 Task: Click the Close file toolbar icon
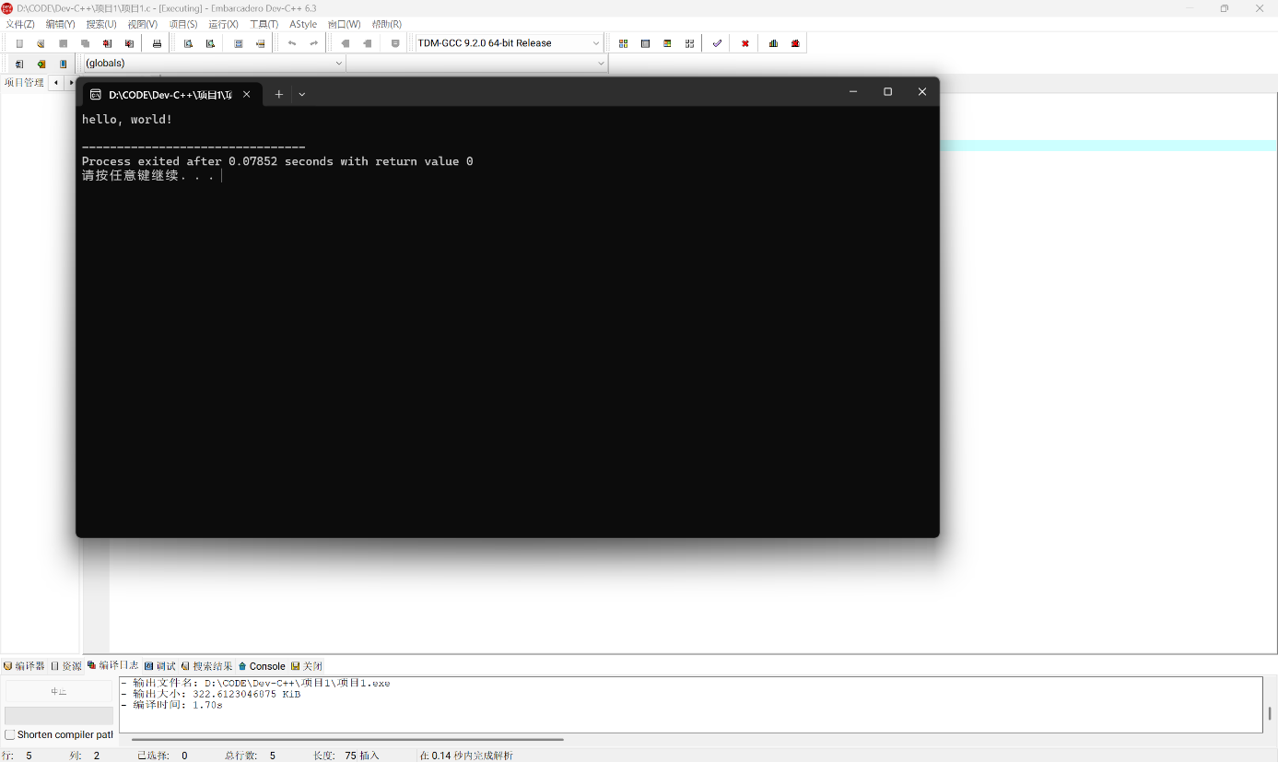pos(107,43)
